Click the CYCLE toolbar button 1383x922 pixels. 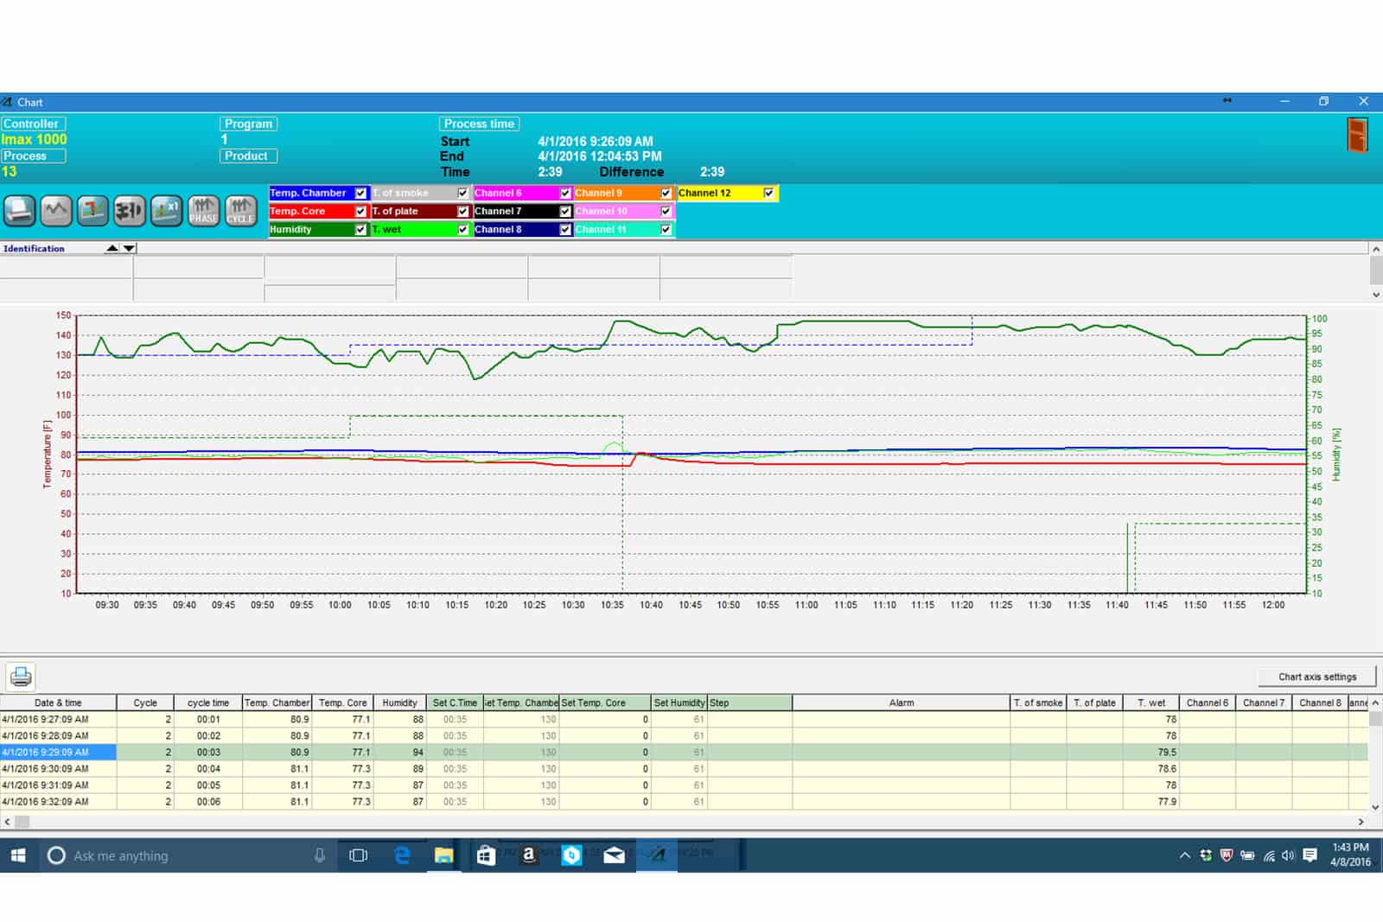[x=240, y=210]
